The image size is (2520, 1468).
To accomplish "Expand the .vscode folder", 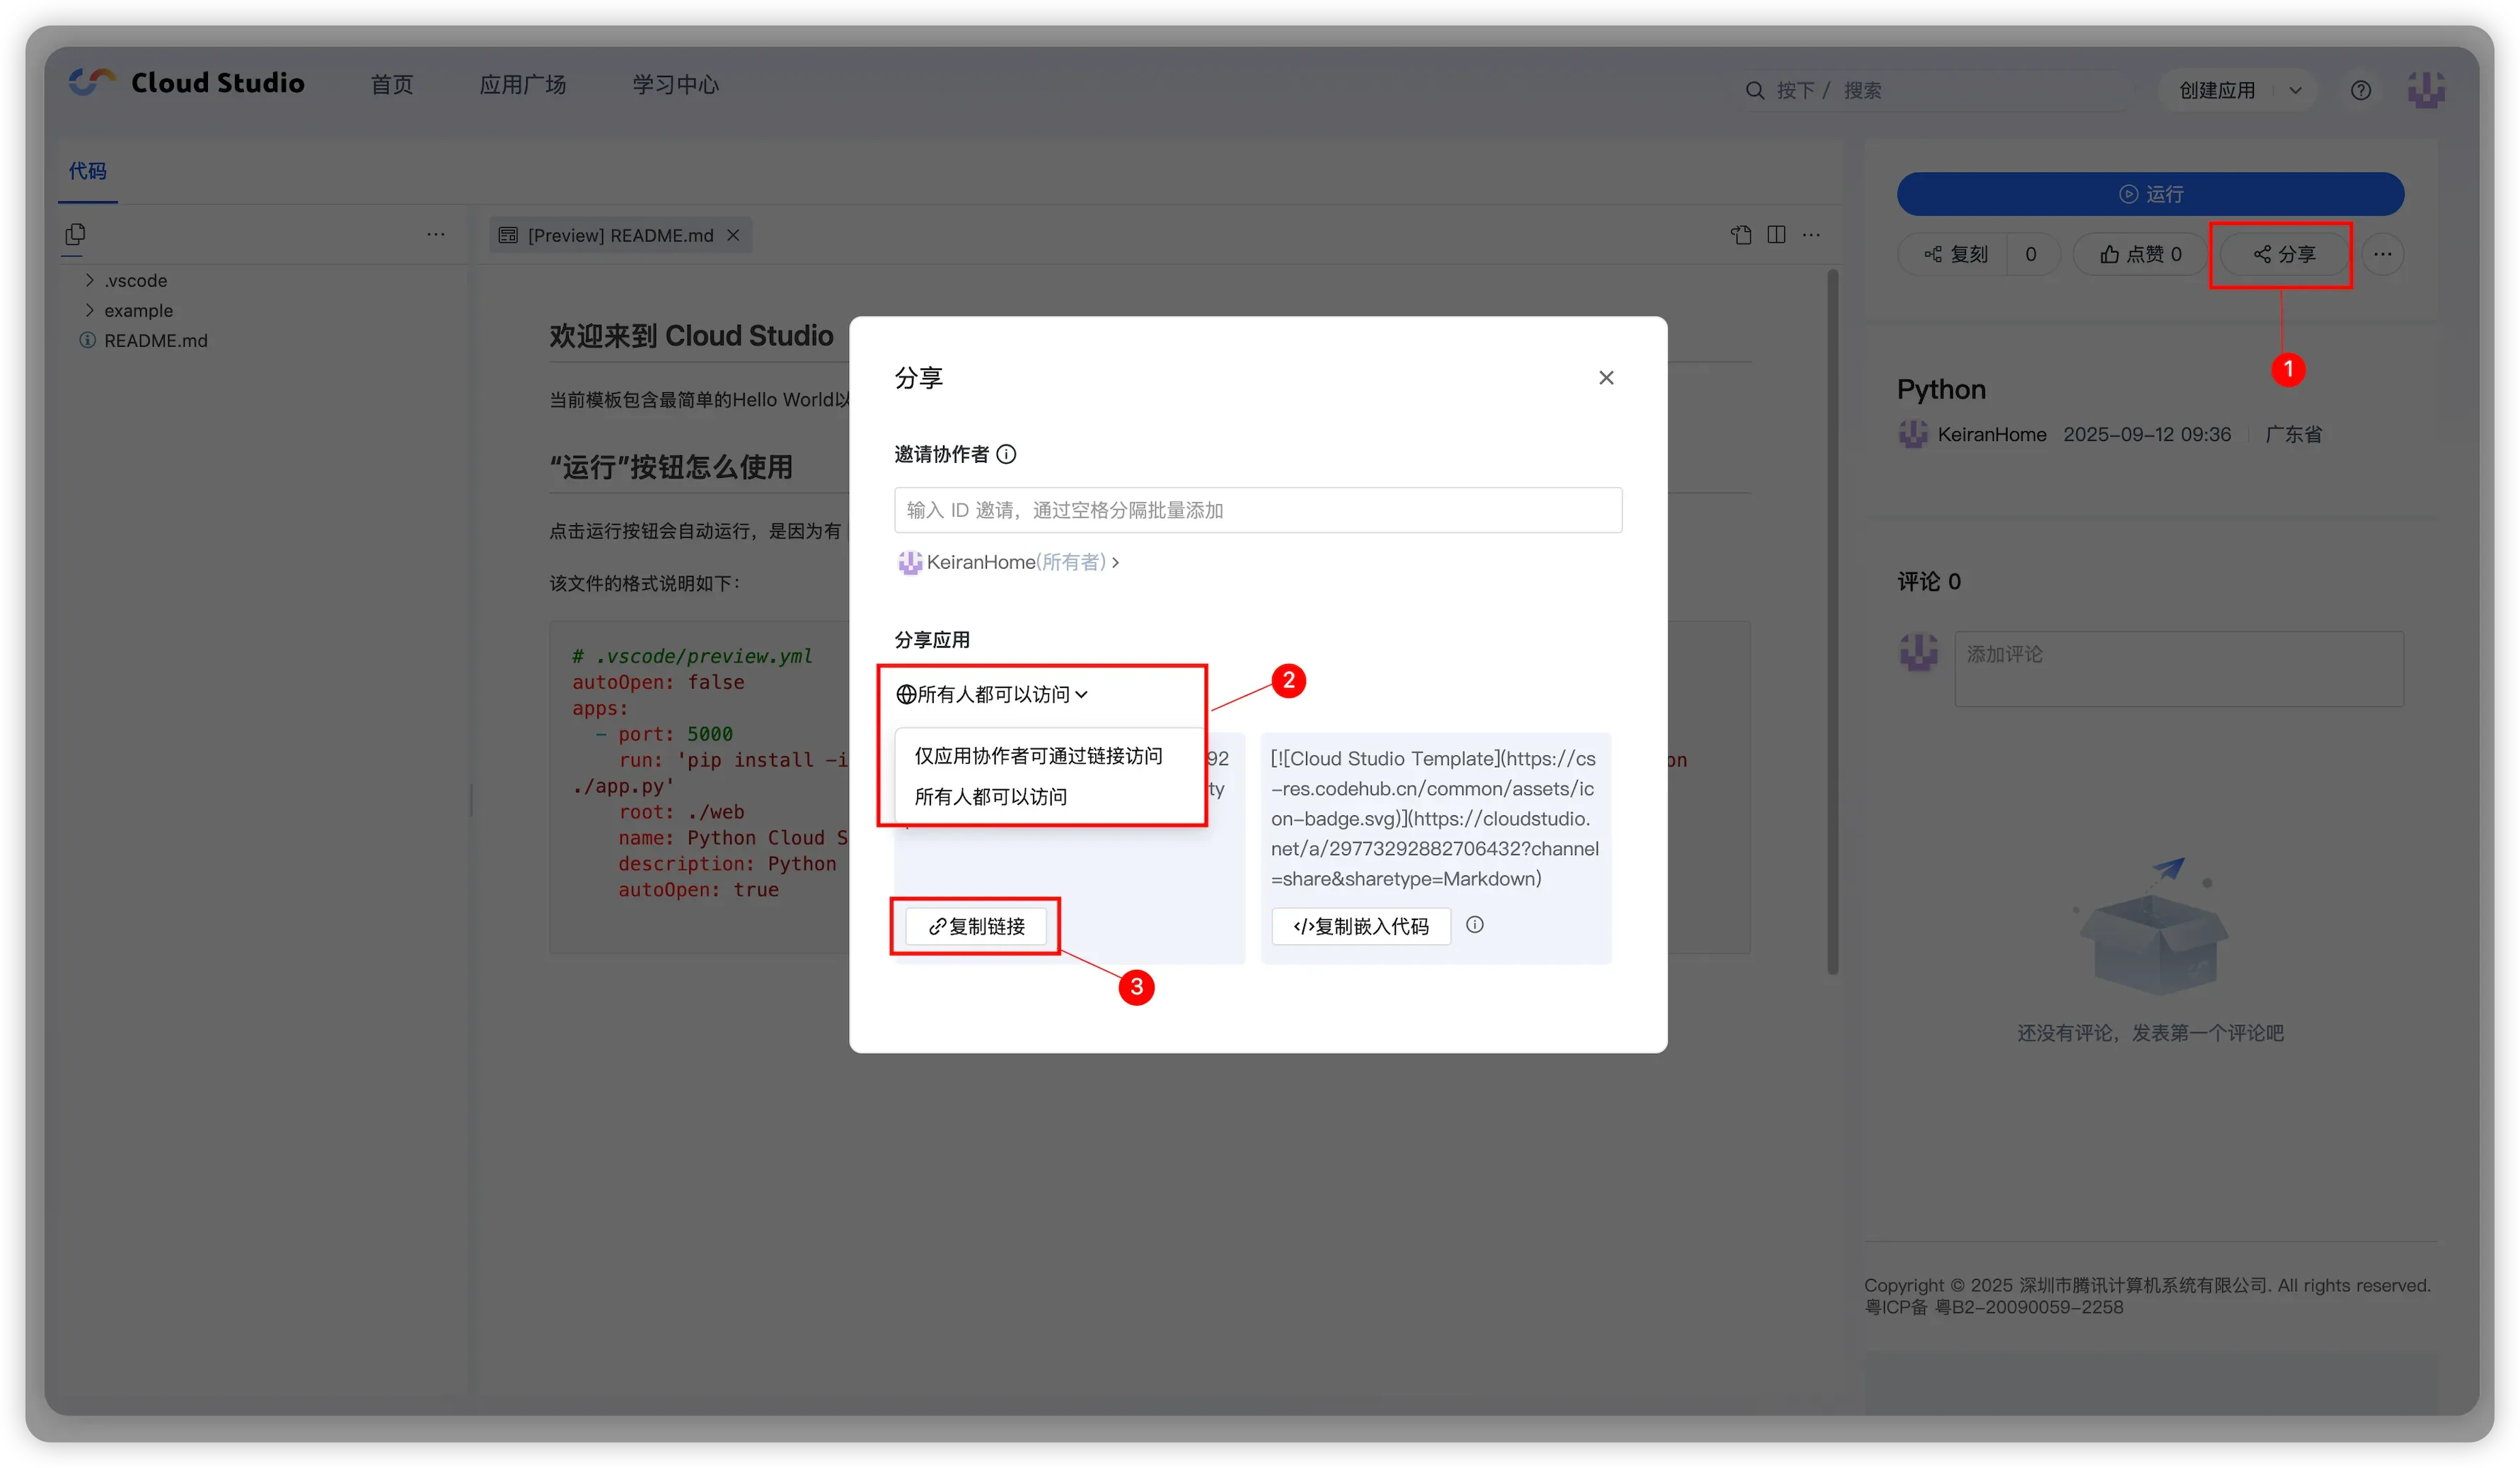I will tap(135, 280).
